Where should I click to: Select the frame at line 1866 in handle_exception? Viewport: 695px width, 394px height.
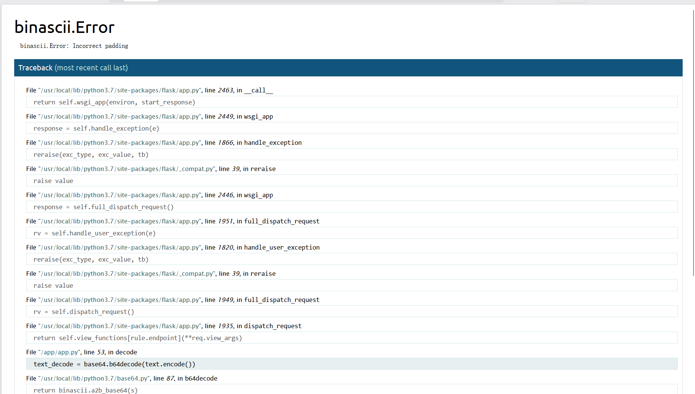(163, 143)
